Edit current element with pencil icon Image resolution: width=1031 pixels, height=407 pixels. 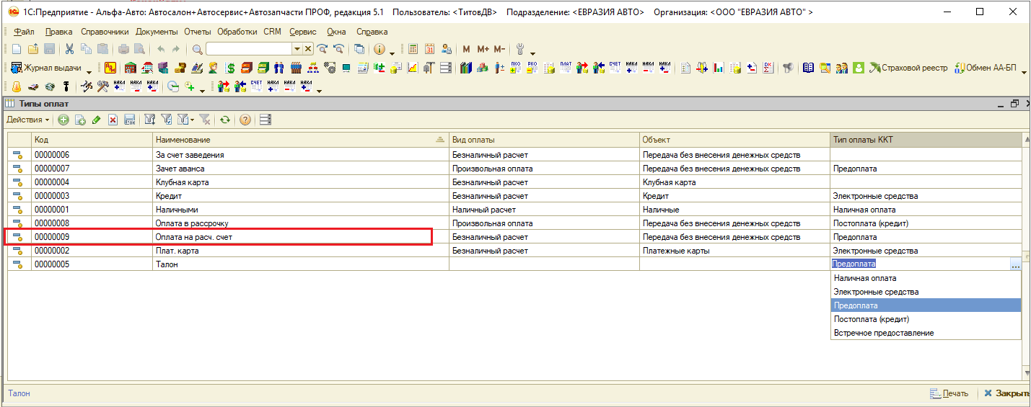point(96,120)
